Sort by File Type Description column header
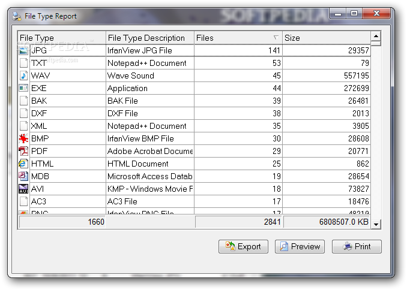This screenshot has width=407, height=290. tap(150, 38)
